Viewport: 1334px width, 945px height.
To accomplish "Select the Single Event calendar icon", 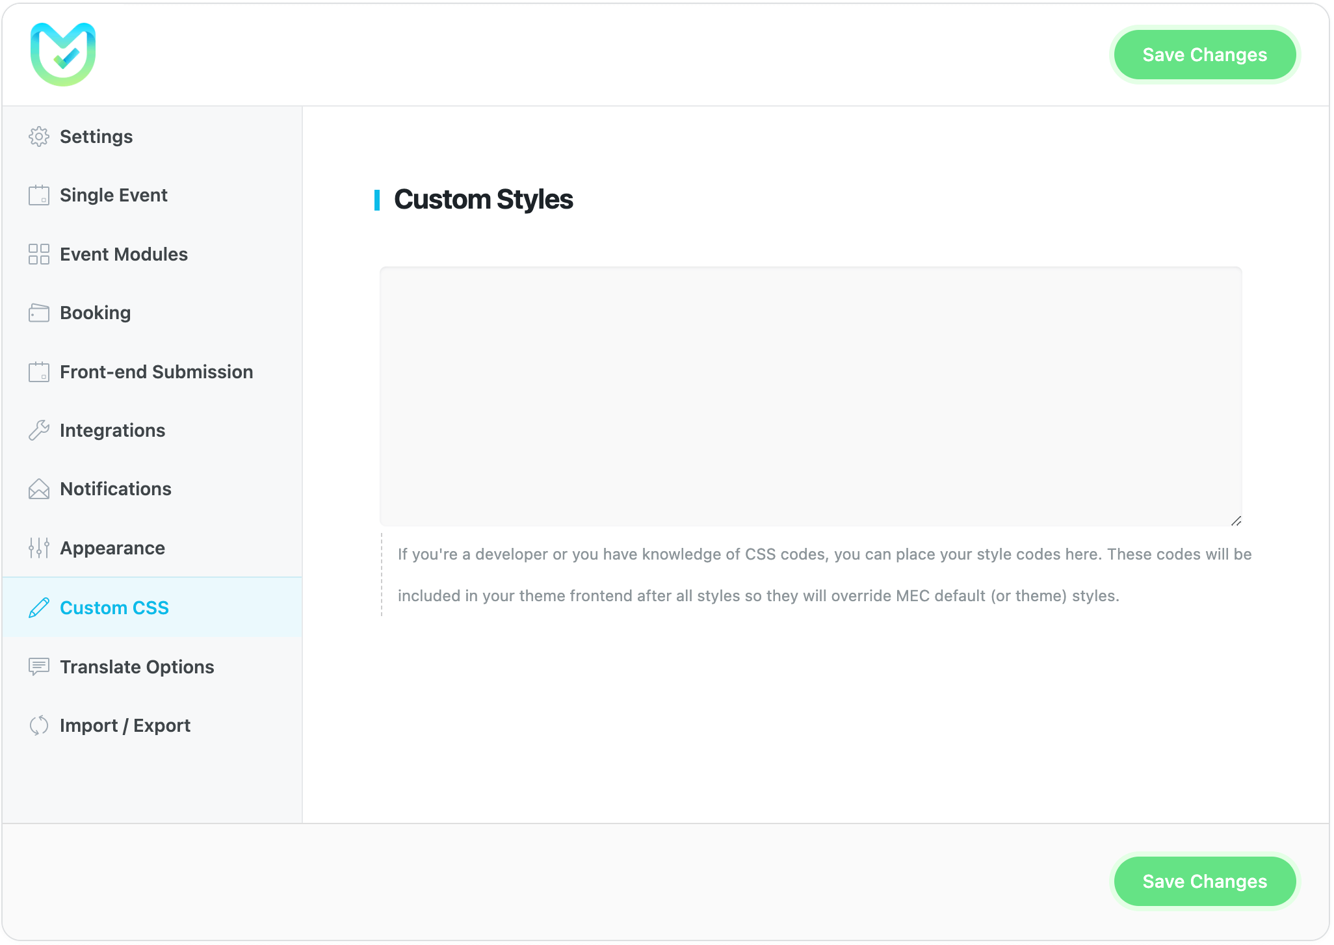I will [39, 195].
